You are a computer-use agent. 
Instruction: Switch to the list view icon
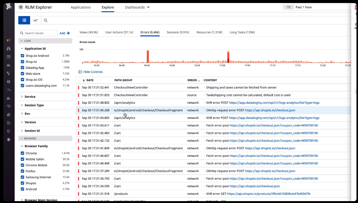click(24, 20)
